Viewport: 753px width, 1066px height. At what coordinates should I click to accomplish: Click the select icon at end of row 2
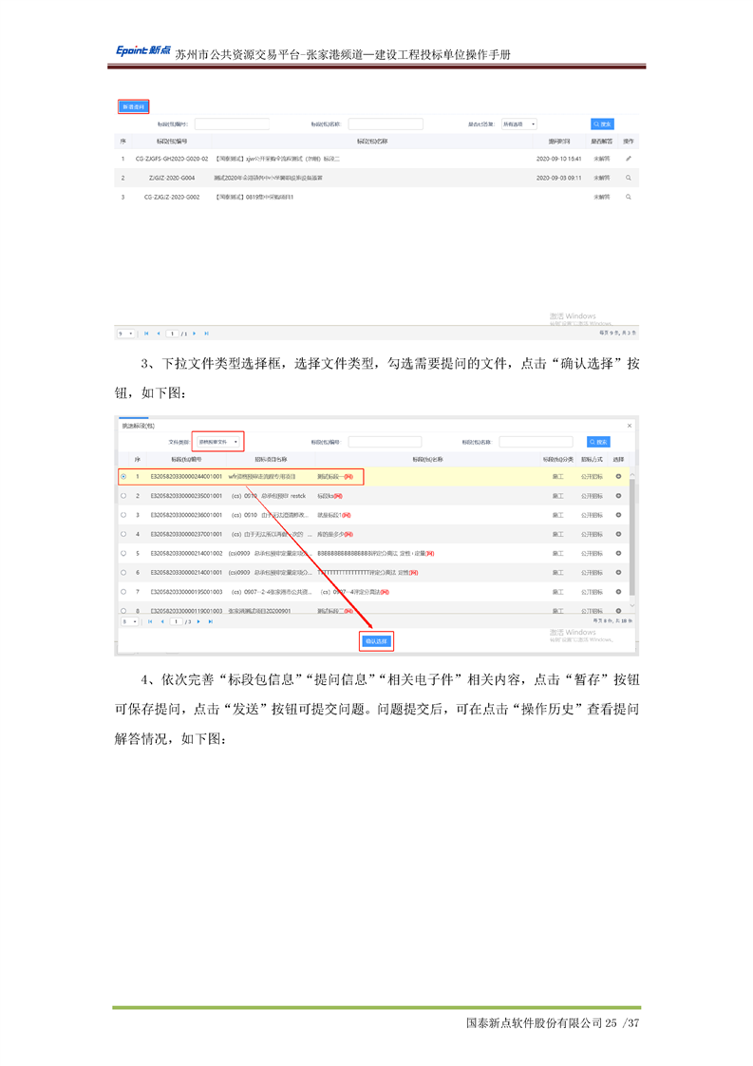coord(619,496)
